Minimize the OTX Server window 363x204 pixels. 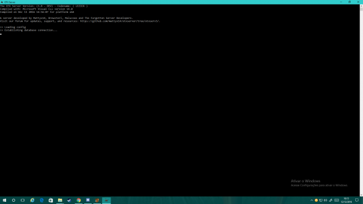point(341,2)
